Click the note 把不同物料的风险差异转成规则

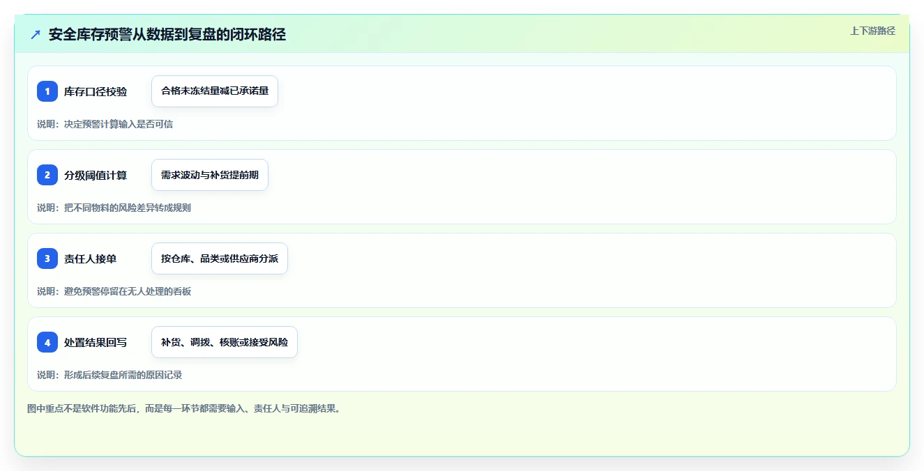coord(128,208)
